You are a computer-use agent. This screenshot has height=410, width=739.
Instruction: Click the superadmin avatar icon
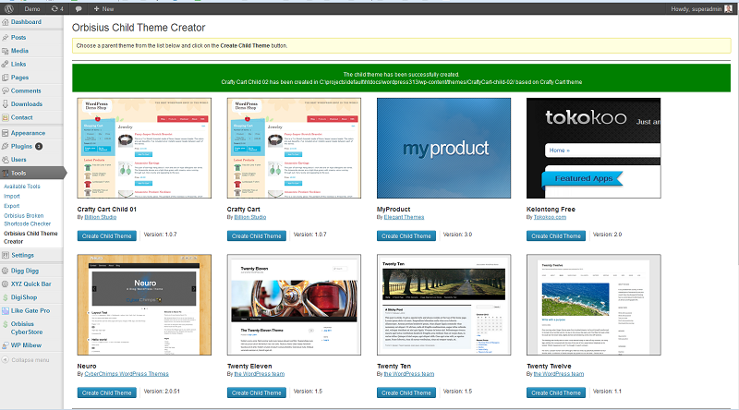(728, 8)
